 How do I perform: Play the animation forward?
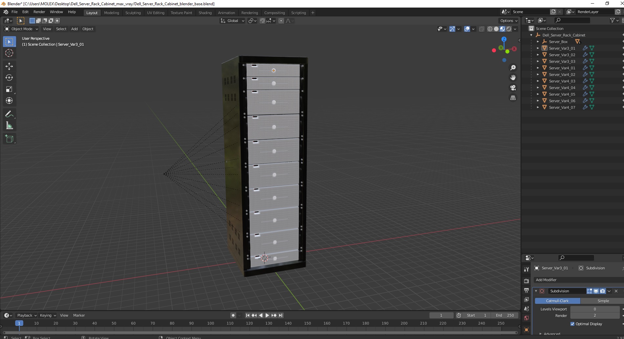point(267,315)
